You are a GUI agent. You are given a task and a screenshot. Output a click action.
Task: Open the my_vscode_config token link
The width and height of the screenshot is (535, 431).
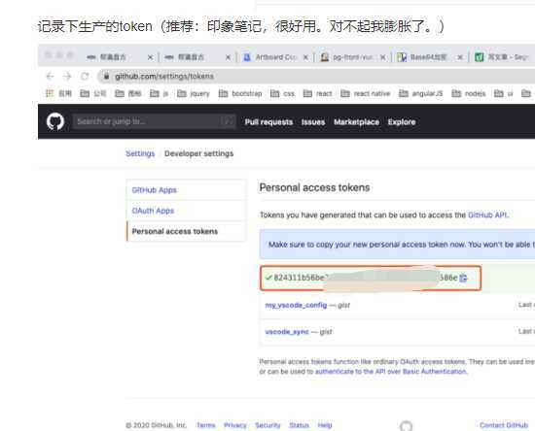296,305
